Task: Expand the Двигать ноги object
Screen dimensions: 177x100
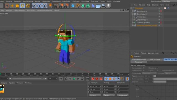Action: pos(133,11)
